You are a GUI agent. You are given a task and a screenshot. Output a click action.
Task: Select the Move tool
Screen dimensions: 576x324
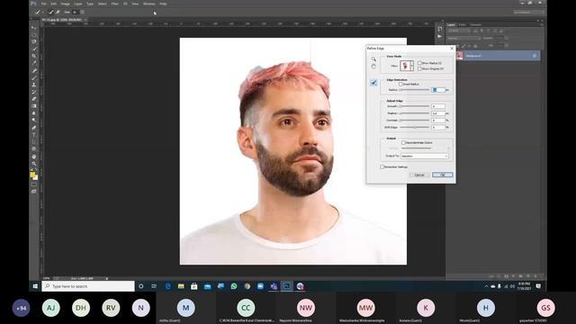point(34,28)
